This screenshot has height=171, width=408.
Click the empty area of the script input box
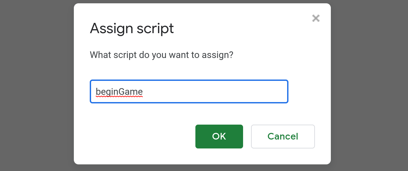[x=215, y=91]
